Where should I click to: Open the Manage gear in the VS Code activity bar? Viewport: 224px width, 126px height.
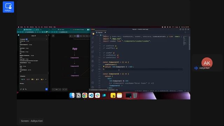click(x=93, y=87)
